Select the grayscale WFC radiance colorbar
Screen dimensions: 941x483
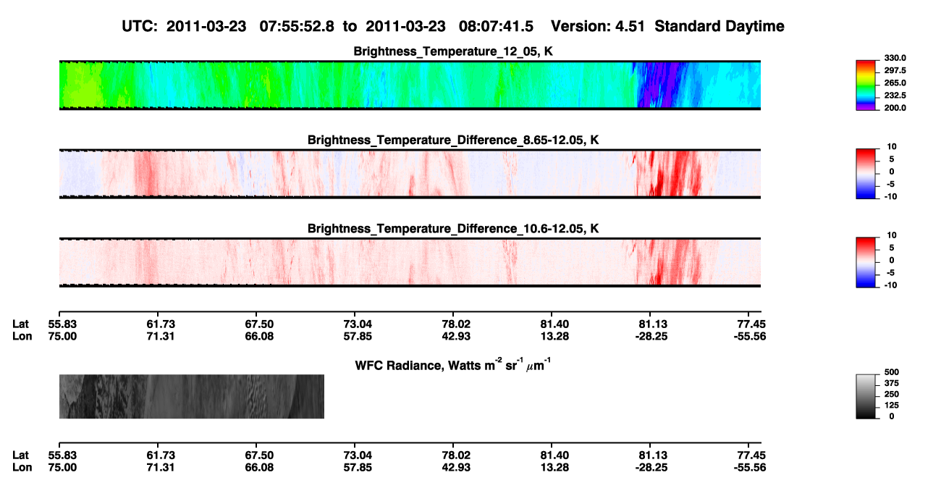(x=867, y=395)
